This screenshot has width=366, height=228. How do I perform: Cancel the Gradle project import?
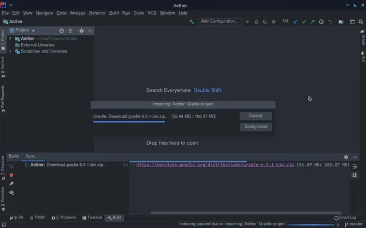256,116
